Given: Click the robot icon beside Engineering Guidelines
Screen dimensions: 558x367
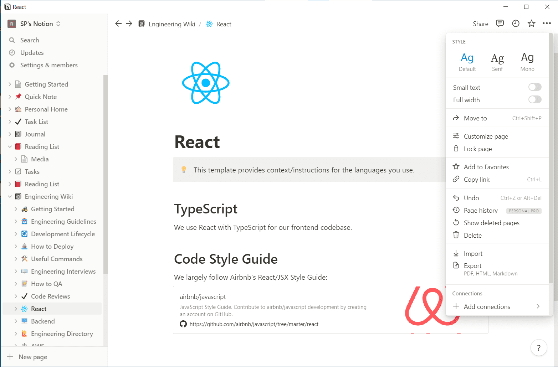Looking at the screenshot, I should [24, 221].
